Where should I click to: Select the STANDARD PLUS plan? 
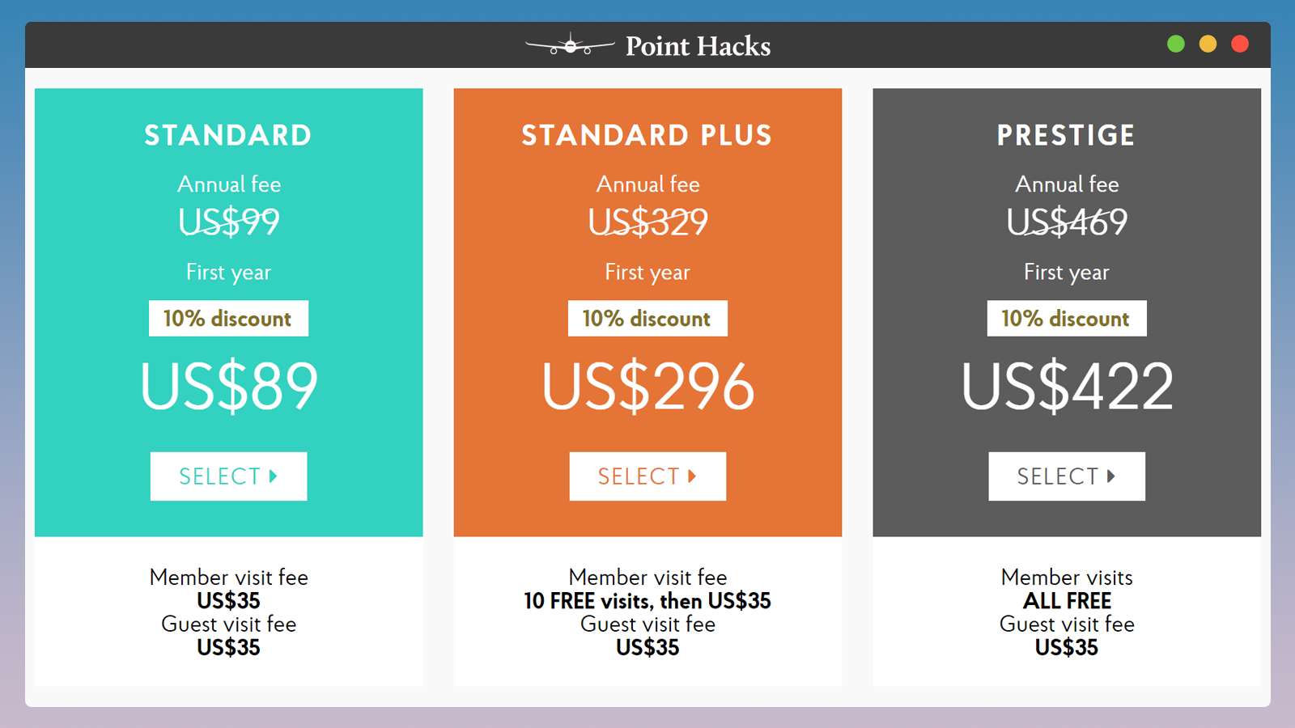tap(647, 476)
